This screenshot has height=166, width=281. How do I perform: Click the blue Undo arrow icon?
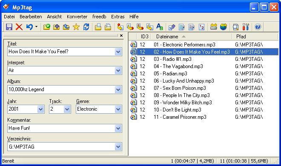29,27
